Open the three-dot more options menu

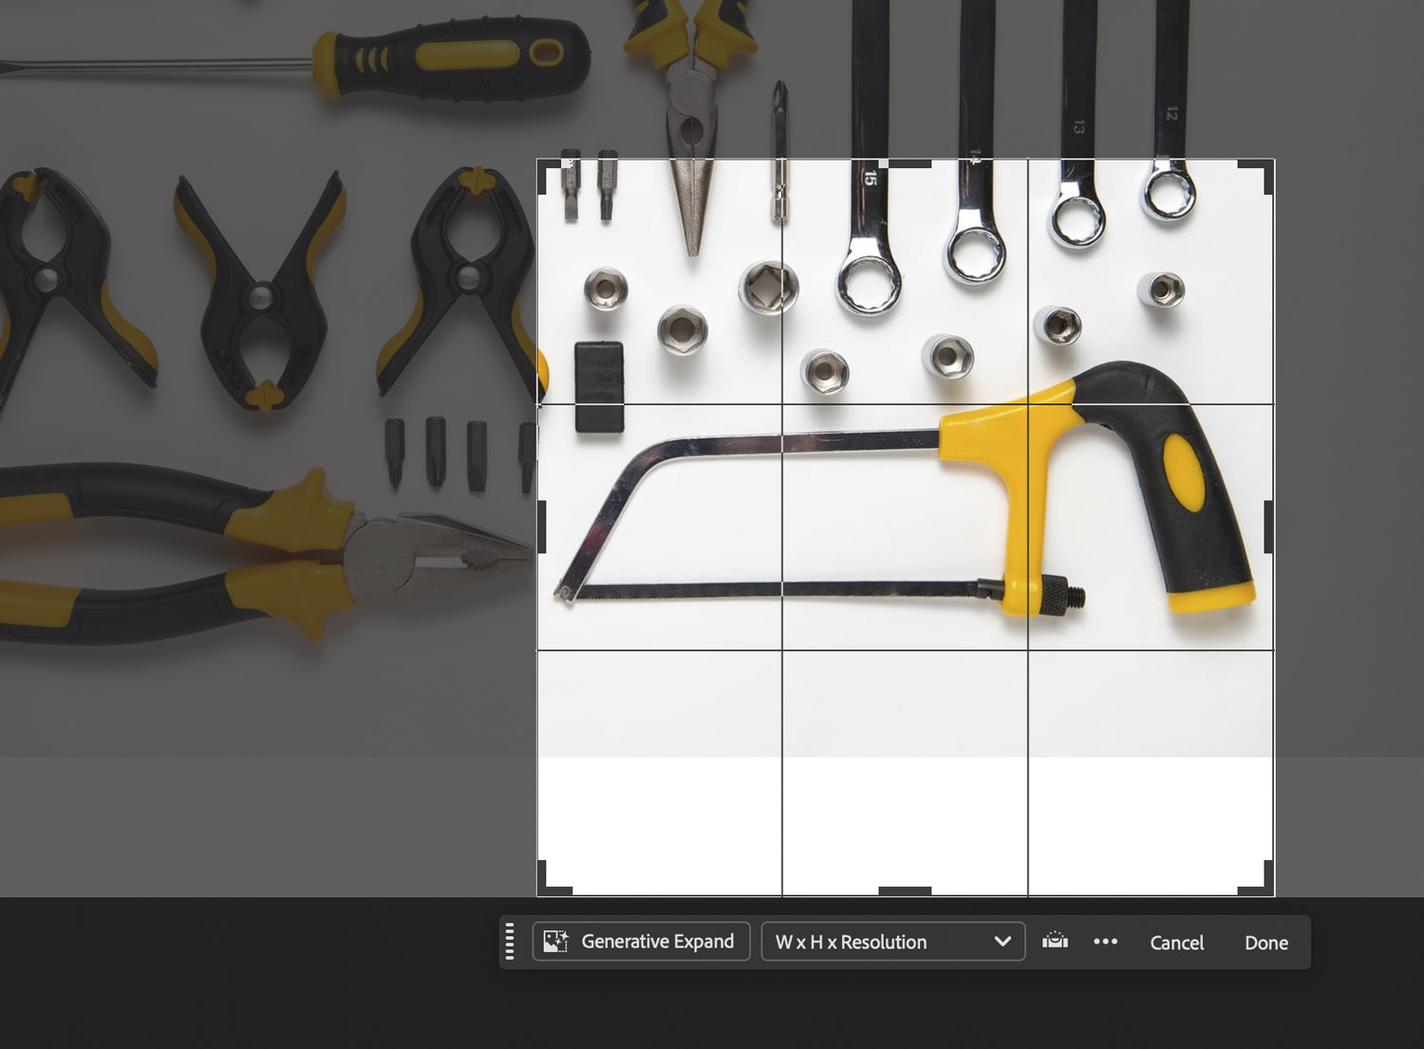coord(1105,942)
